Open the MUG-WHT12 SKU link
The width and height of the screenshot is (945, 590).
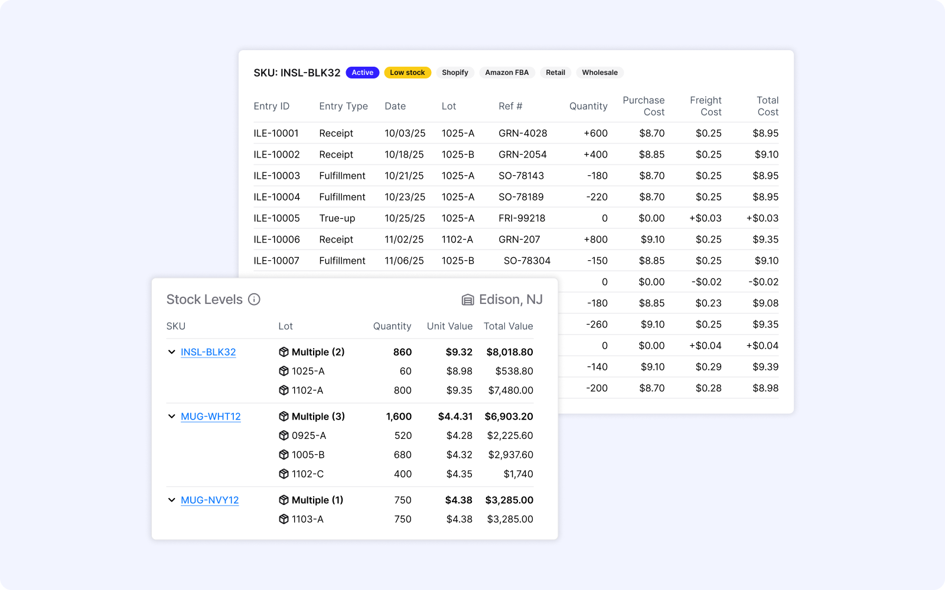point(211,416)
